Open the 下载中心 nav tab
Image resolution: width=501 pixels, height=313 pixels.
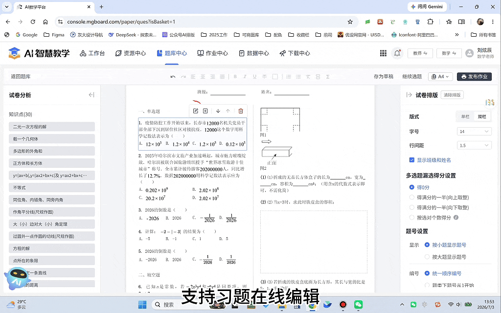(295, 53)
